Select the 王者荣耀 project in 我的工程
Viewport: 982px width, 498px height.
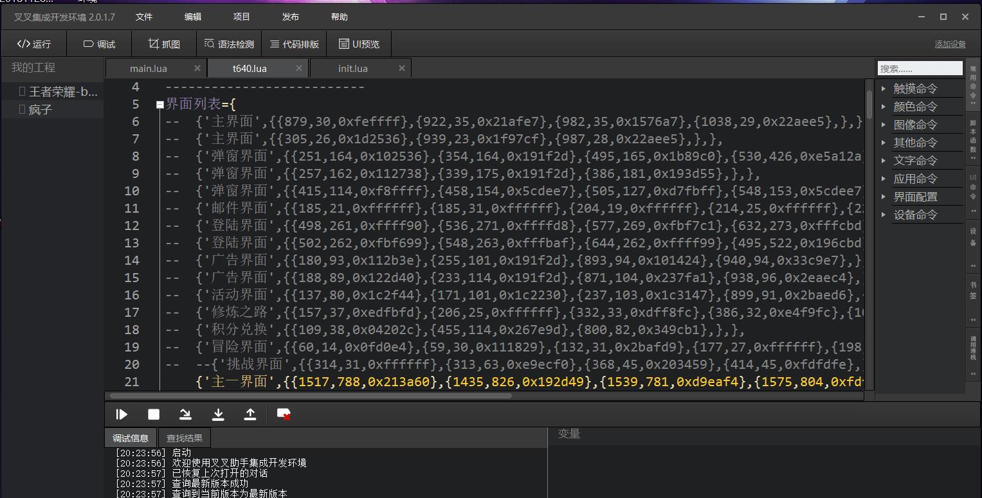(52, 92)
